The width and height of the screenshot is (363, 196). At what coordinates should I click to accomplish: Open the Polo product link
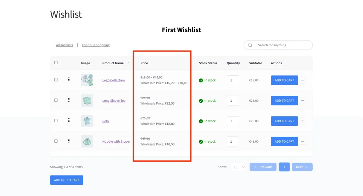coord(106,121)
